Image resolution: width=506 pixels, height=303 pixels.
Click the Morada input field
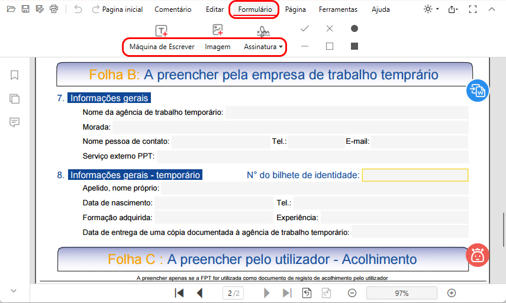291,127
